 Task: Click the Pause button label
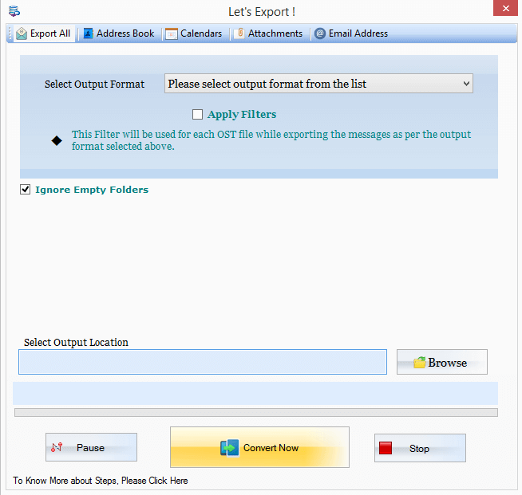pos(90,448)
